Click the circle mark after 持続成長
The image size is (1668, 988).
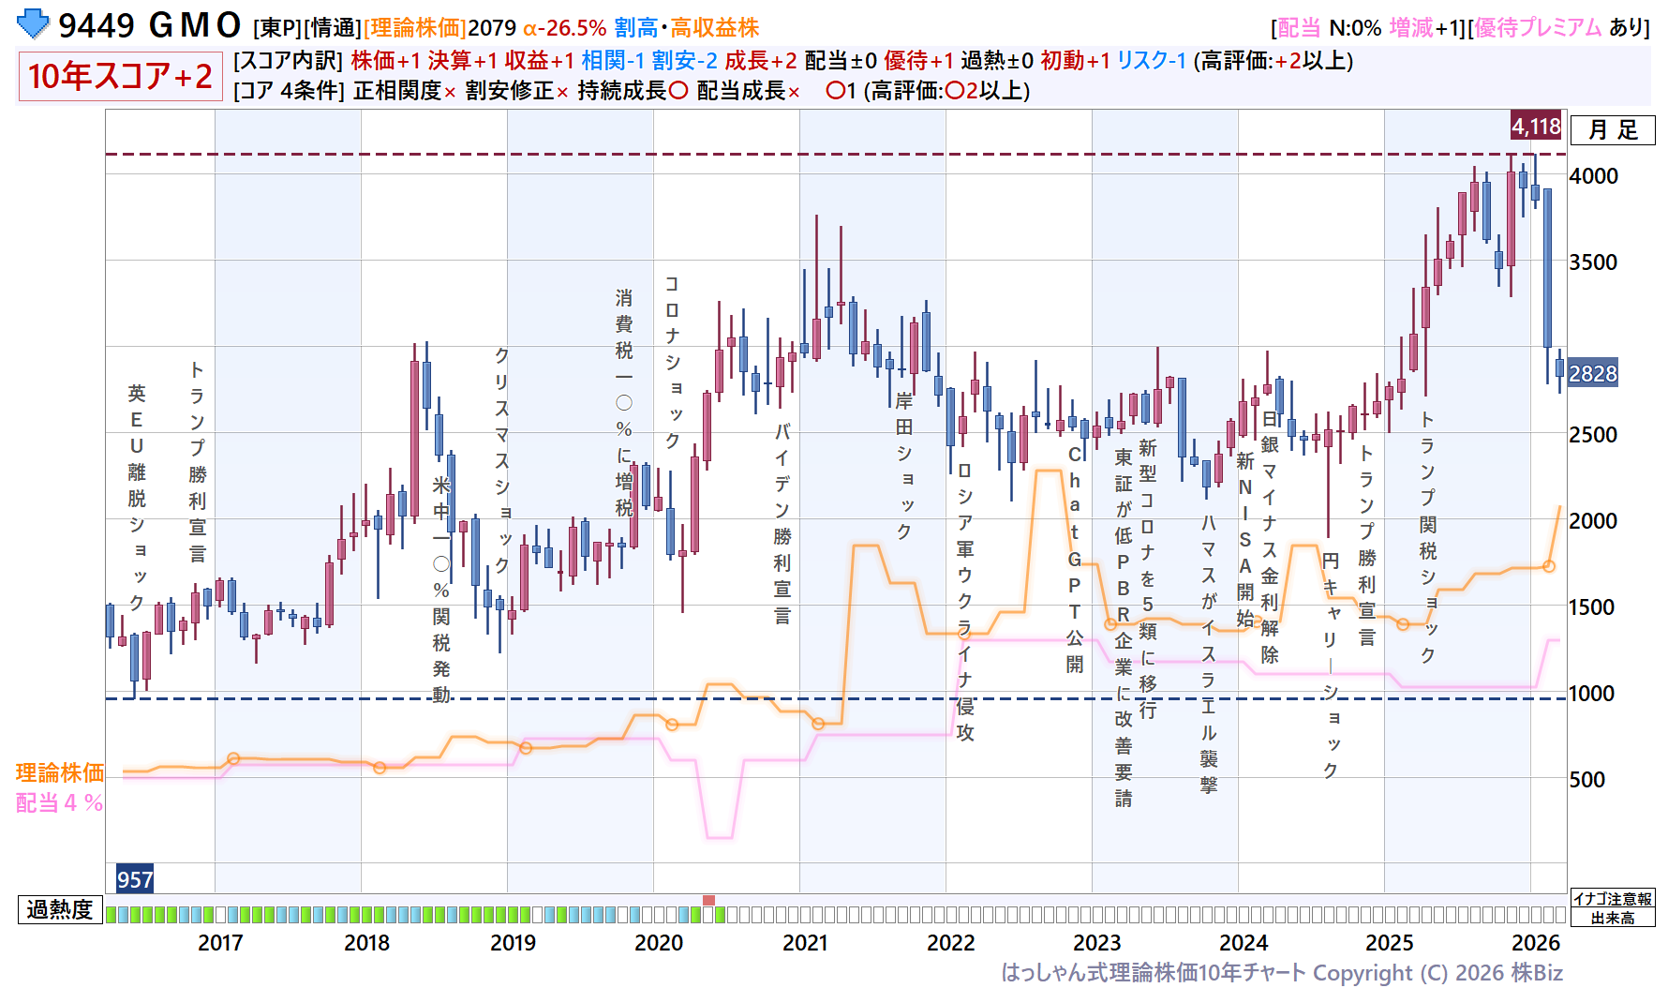point(678,91)
